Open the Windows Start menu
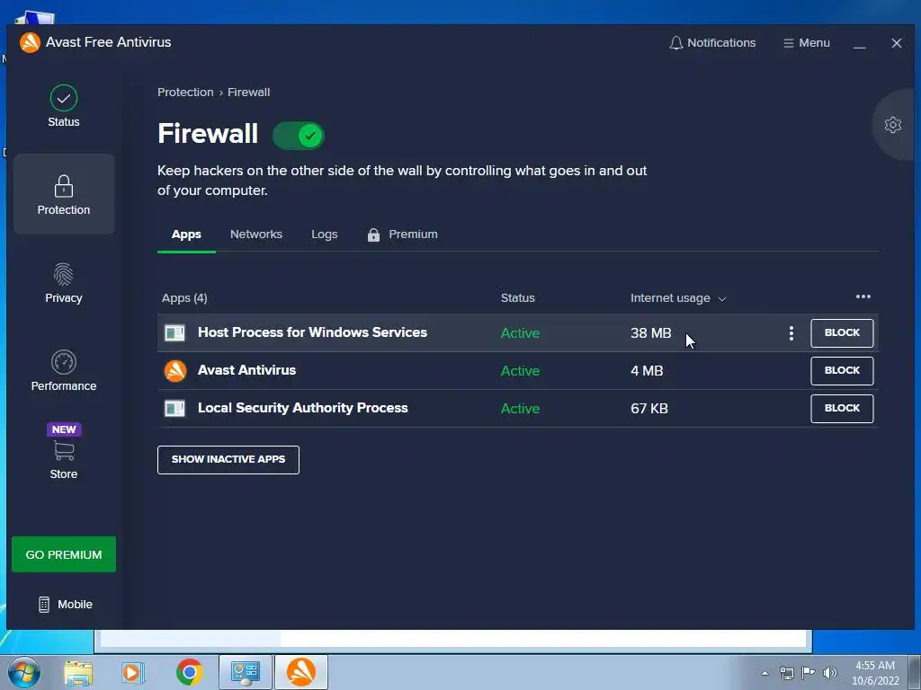The image size is (921, 690). [24, 672]
